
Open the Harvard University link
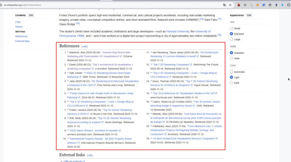click(x=178, y=32)
